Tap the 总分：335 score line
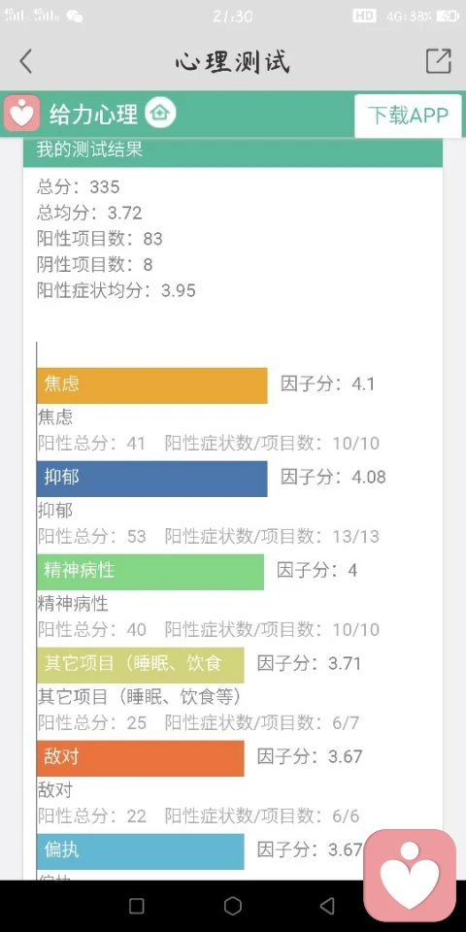Image resolution: width=466 pixels, height=932 pixels. click(x=78, y=187)
